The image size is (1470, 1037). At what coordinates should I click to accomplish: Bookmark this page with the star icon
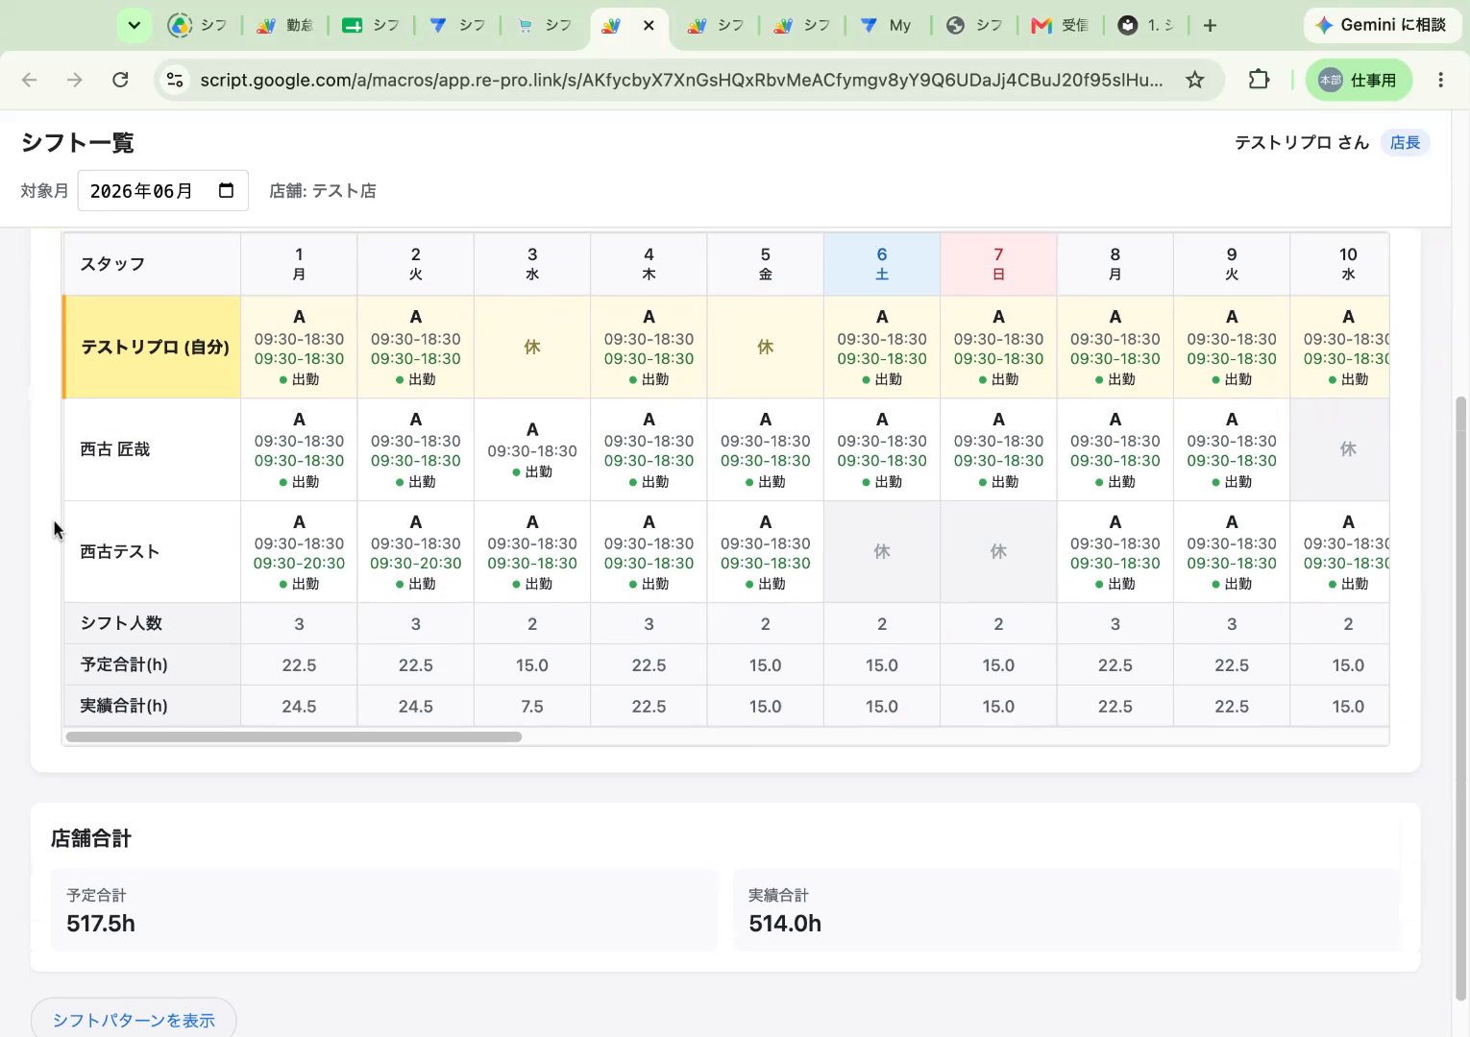point(1194,80)
